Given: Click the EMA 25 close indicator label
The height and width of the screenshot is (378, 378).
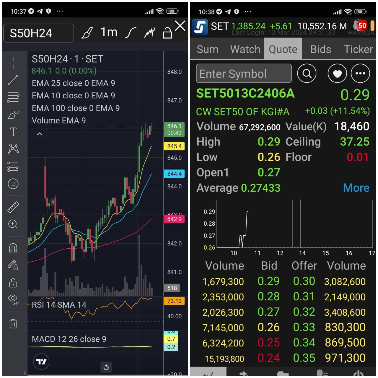Looking at the screenshot, I should pyautogui.click(x=74, y=83).
